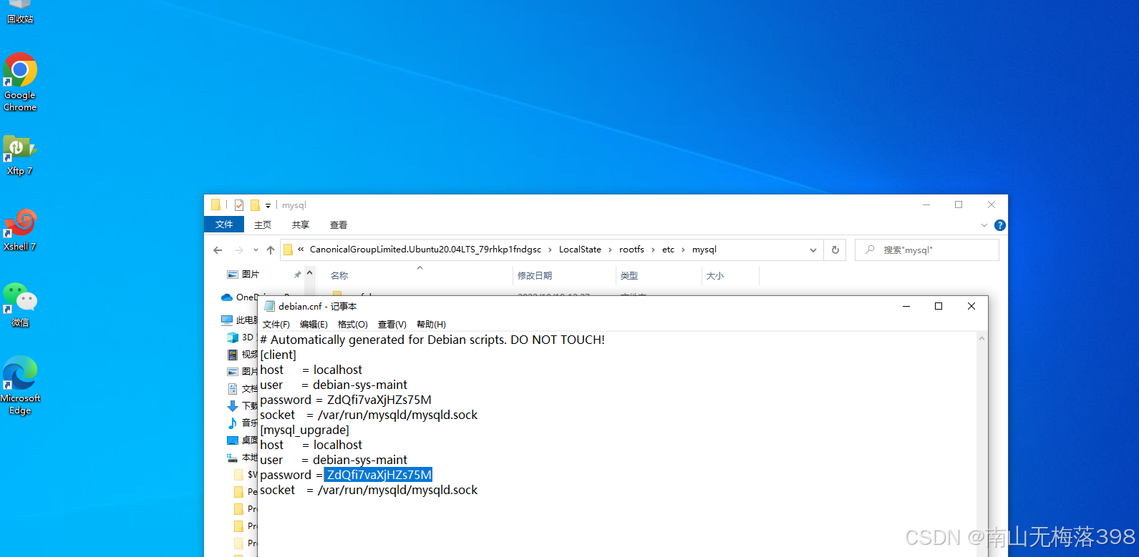Launch Google Chrome from desktop
Viewport: 1139px width, 557px height.
(x=20, y=82)
